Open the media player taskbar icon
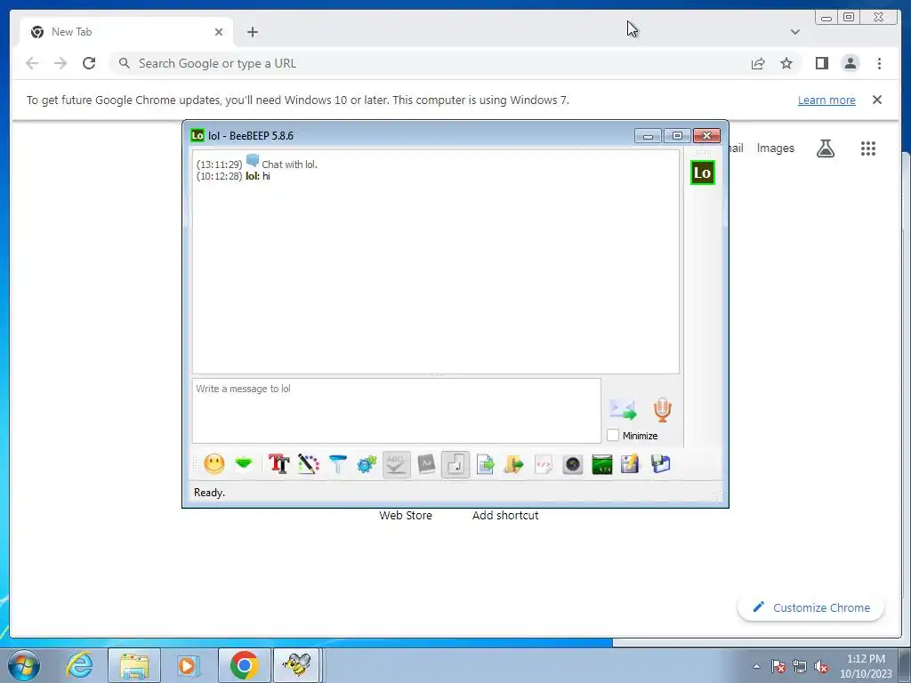This screenshot has width=911, height=683. (188, 665)
